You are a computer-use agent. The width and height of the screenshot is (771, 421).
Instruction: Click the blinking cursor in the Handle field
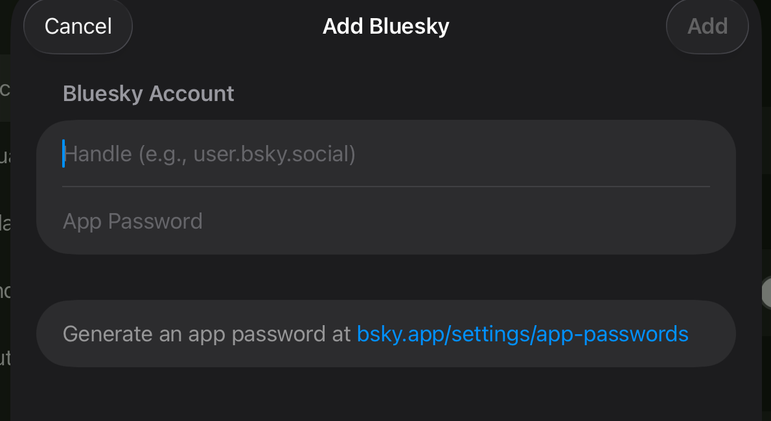(x=63, y=154)
